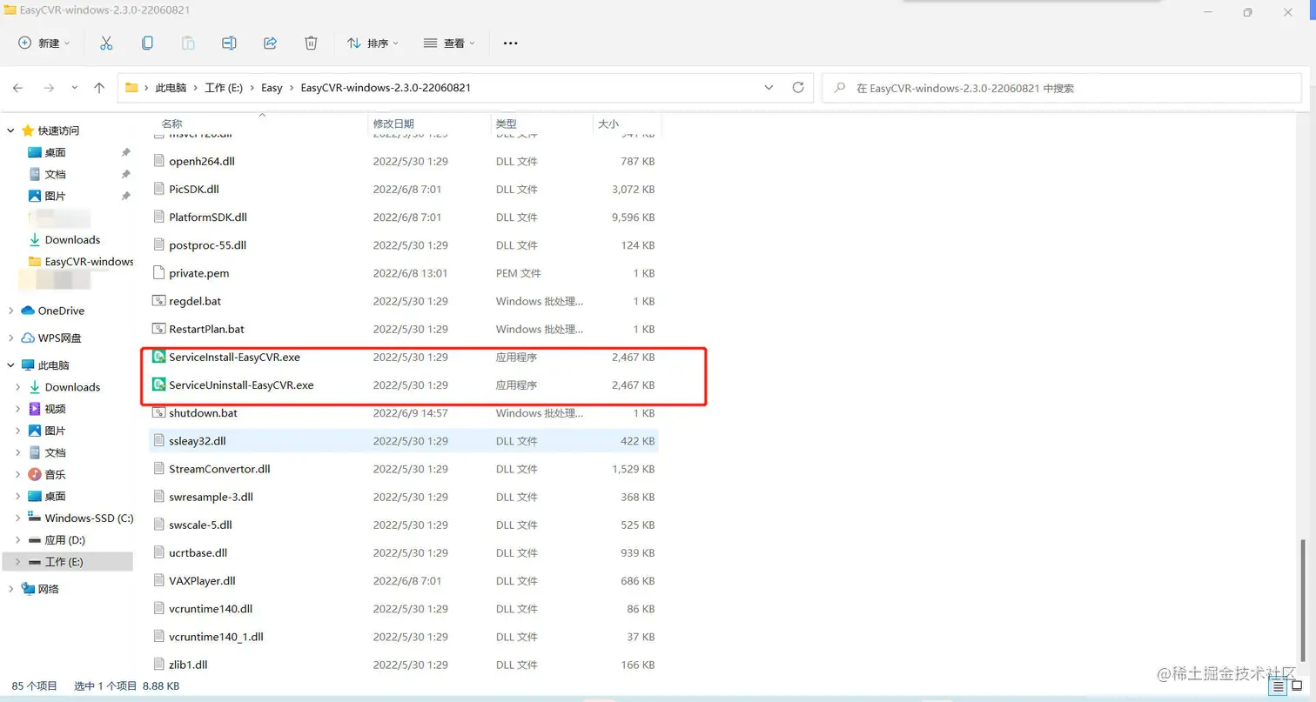The height and width of the screenshot is (702, 1316).
Task: Select the ServiceUninstall-EasyCVR.exe file icon
Action: coord(158,384)
